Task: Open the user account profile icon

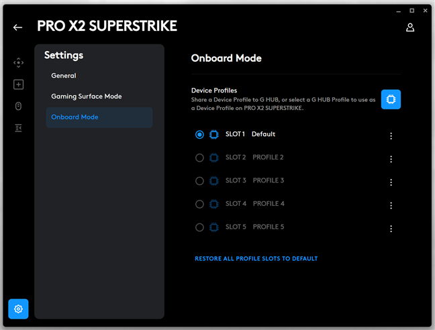Action: [x=410, y=27]
